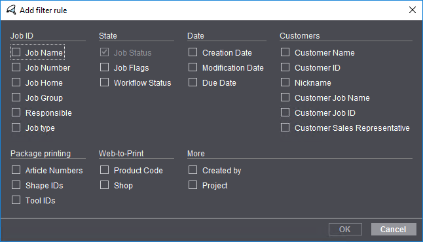The width and height of the screenshot is (423, 242).
Task: Check the Customer Sales Representative option
Action: [285, 127]
